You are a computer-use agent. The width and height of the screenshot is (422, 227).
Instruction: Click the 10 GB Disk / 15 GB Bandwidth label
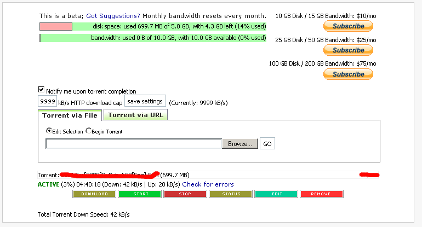(326, 16)
